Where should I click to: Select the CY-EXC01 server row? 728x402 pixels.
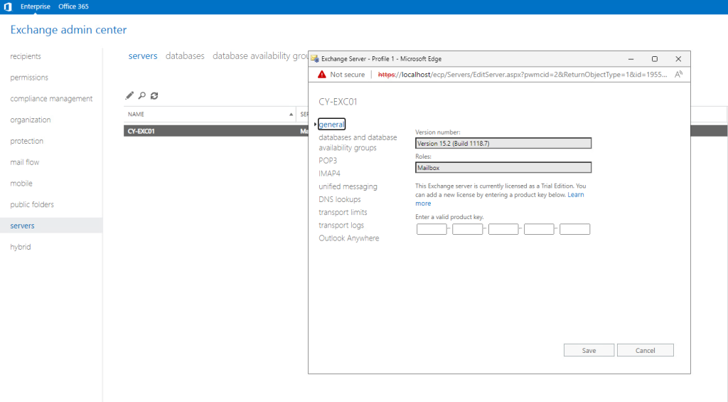coord(206,131)
